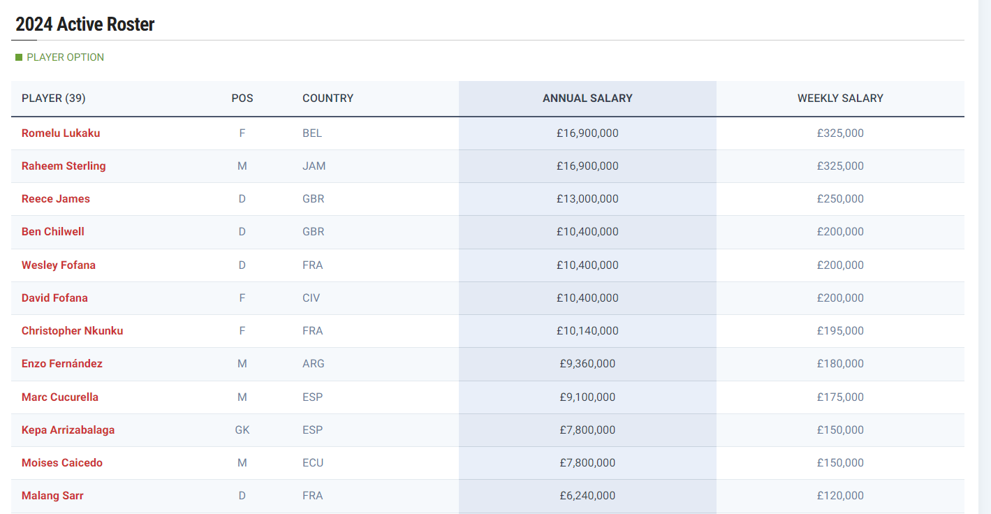Click the green Player Option legend square
Image resolution: width=991 pixels, height=514 pixels.
pyautogui.click(x=19, y=57)
